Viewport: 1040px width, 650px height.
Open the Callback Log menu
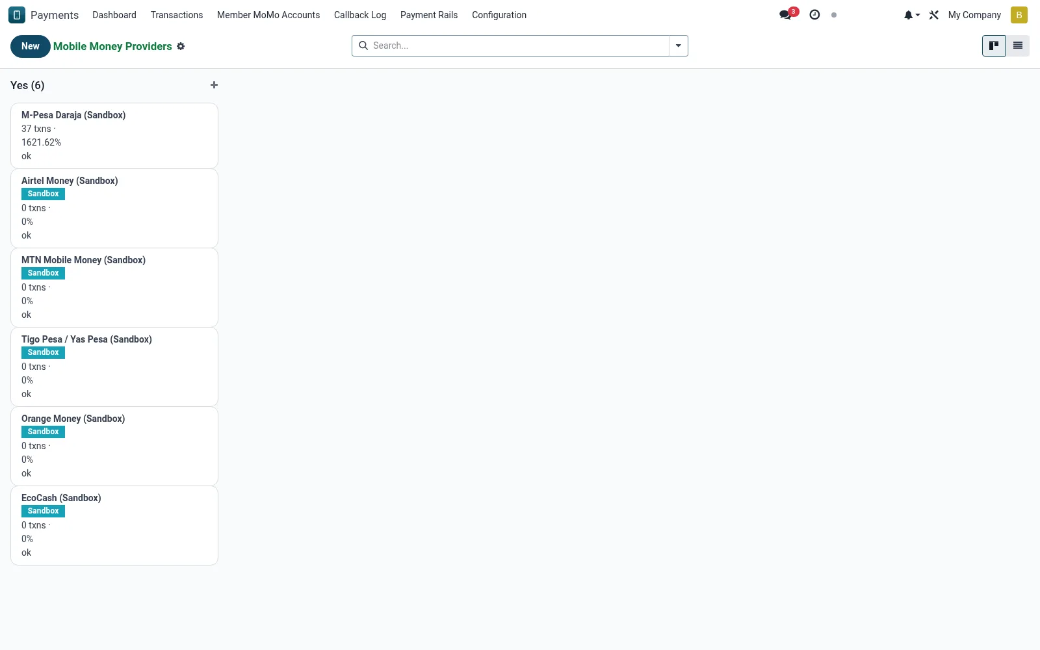click(x=360, y=15)
